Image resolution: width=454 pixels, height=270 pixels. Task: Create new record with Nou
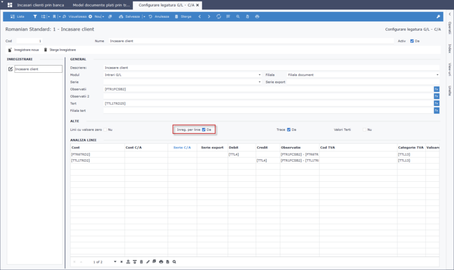95,17
